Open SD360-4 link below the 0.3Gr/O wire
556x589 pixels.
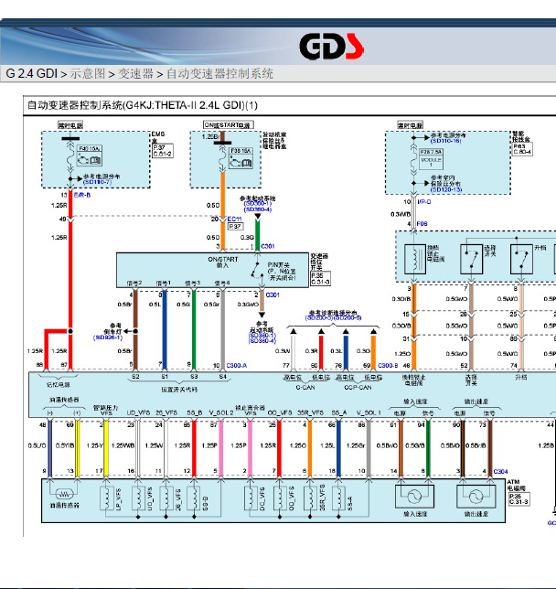pos(262,341)
